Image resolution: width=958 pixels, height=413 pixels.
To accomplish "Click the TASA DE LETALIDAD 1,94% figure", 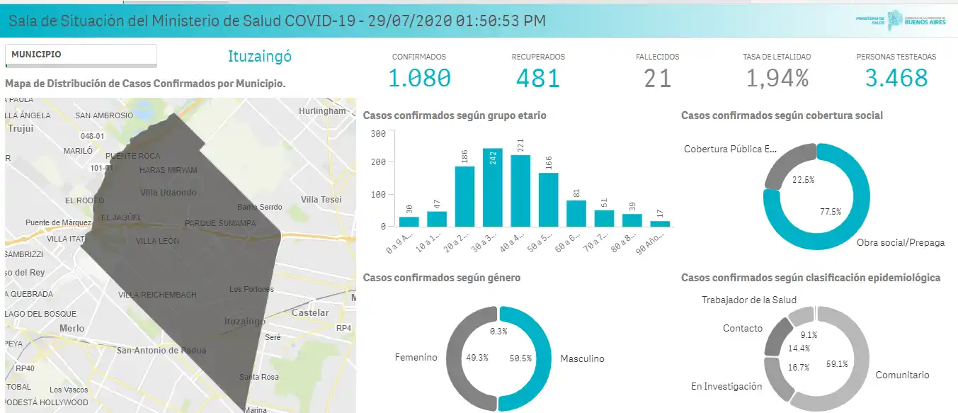I will tap(778, 78).
